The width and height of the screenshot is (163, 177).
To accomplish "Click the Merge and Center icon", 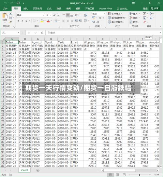I will click(86, 20).
